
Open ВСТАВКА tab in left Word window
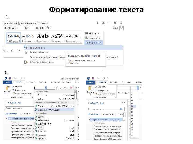(31, 82)
